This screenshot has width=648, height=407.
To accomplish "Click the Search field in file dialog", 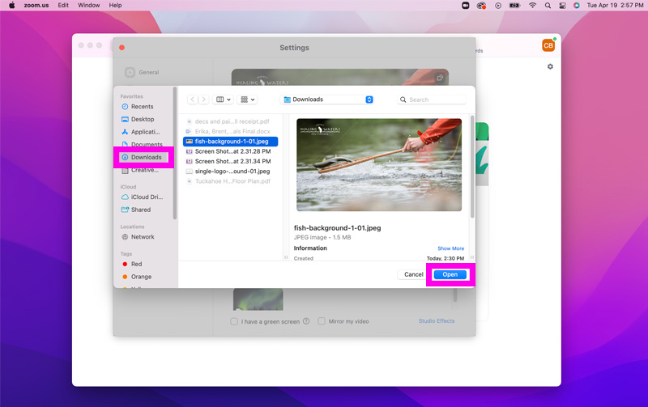I will (432, 100).
